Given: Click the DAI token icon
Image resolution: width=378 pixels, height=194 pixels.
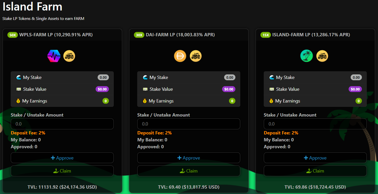Looking at the screenshot, I should [x=180, y=56].
